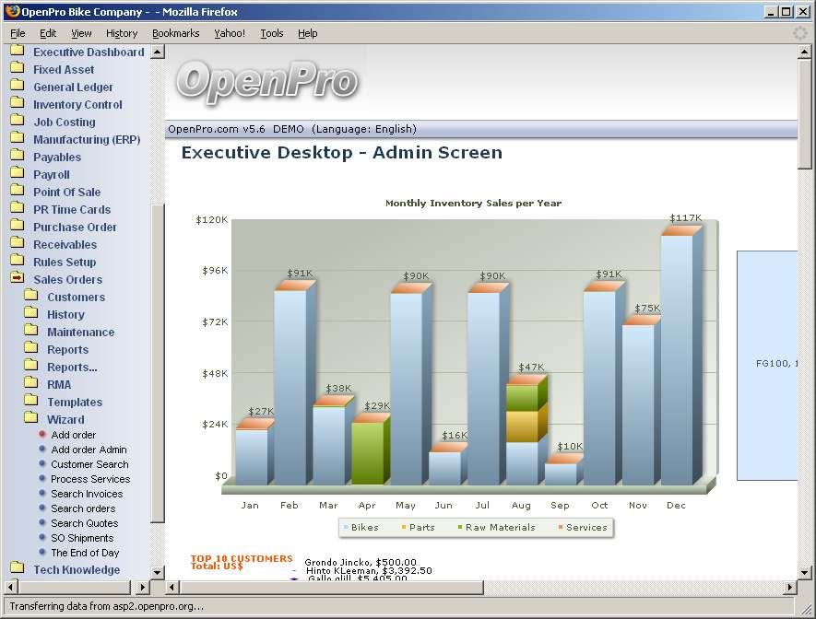Expand the Manufacturing (ERP) folder

[87, 140]
